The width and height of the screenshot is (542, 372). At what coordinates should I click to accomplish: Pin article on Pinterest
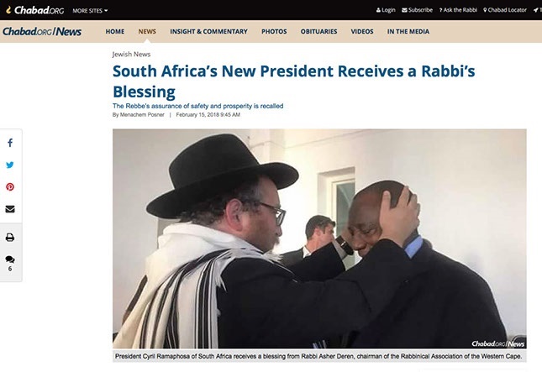point(10,187)
